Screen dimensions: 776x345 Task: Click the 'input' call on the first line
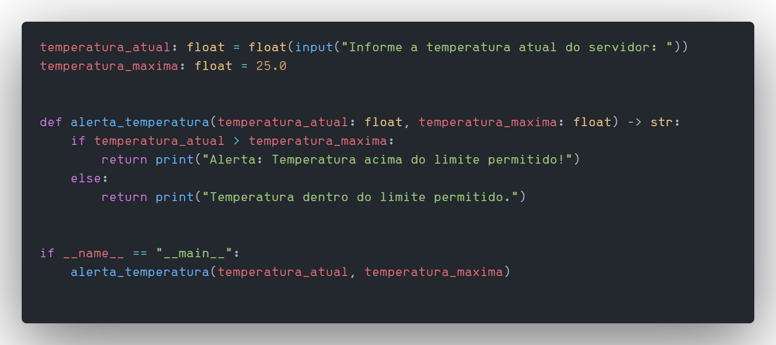(x=314, y=47)
